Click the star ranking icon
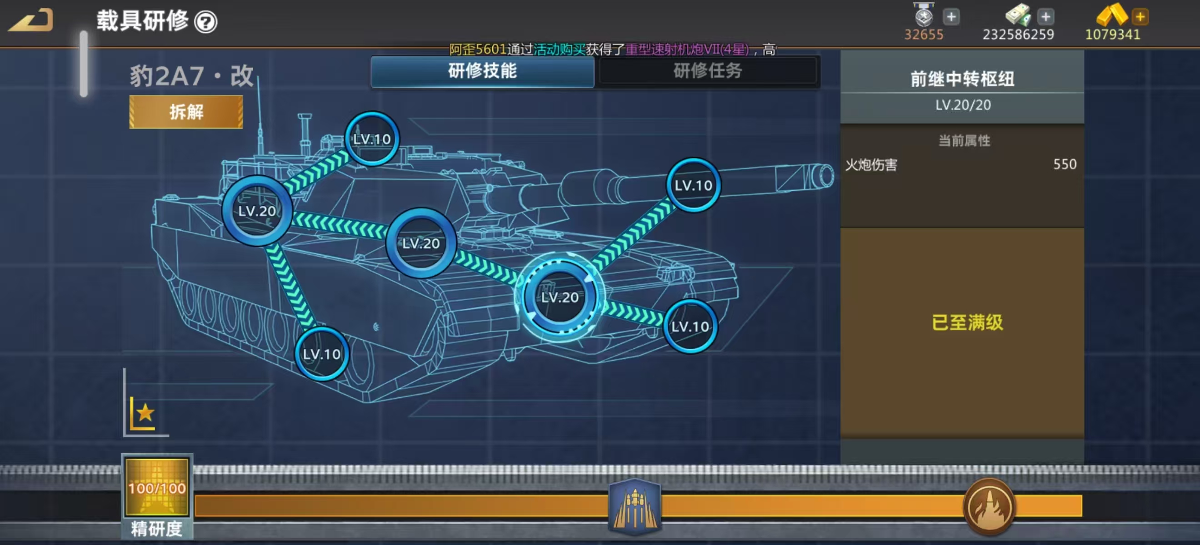The height and width of the screenshot is (545, 1200). pos(144,413)
